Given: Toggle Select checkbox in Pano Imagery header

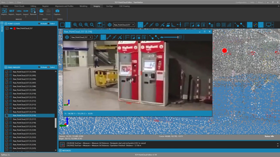Looking at the screenshot, I should pos(48,67).
